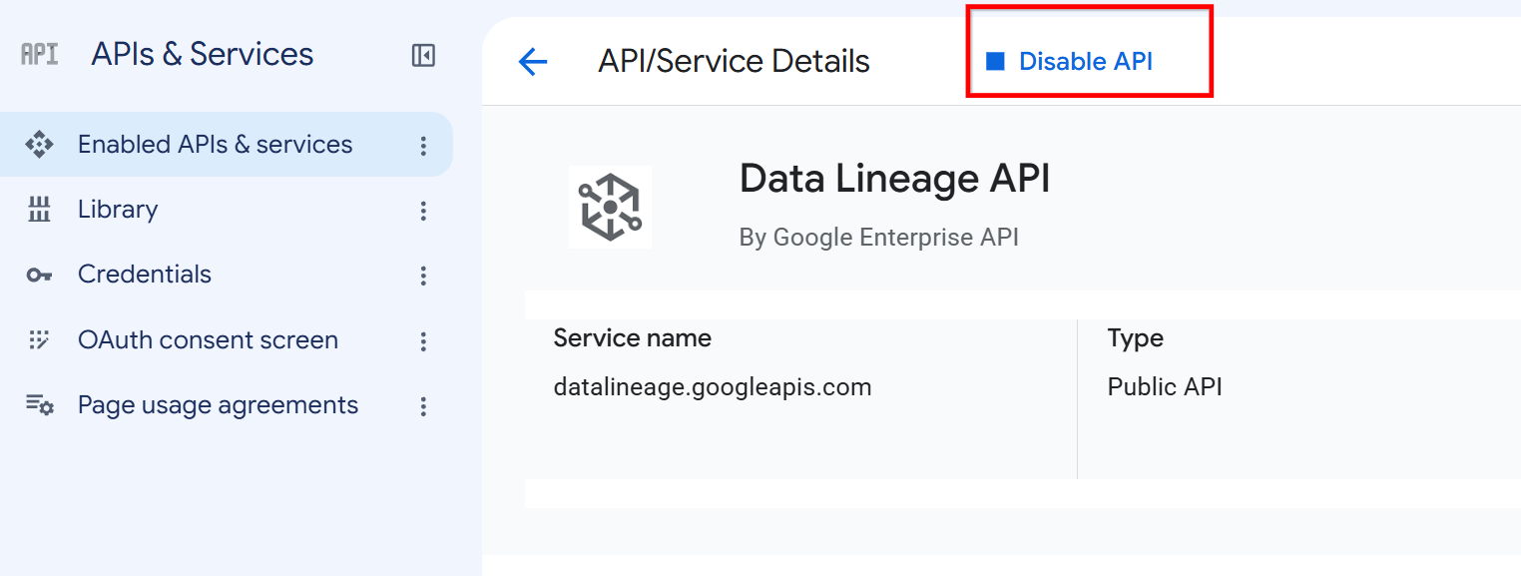The height and width of the screenshot is (576, 1521).
Task: Open Enabled APIs & services
Action: point(226,145)
